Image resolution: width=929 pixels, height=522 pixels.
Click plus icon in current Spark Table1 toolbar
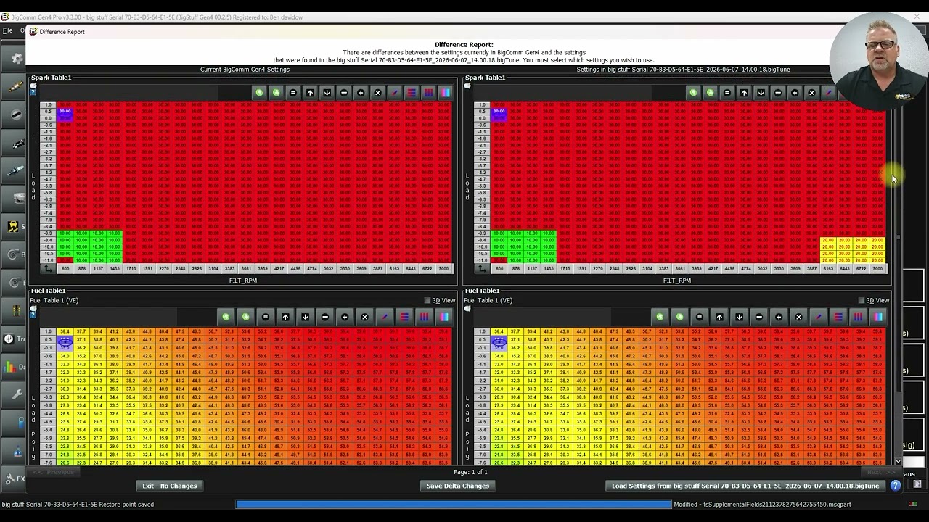(x=361, y=93)
